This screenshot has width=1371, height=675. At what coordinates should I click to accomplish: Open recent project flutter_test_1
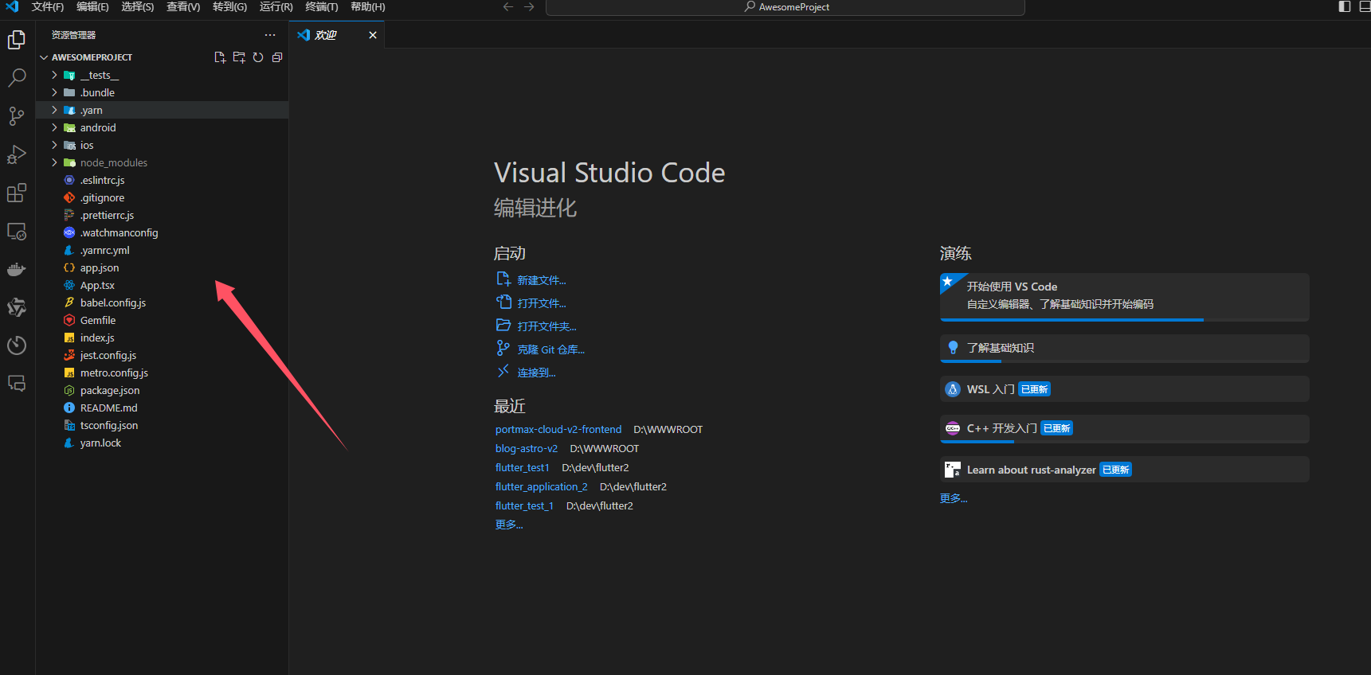[524, 505]
